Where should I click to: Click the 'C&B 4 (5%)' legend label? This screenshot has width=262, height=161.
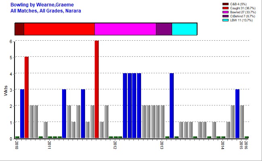pyautogui.click(x=238, y=4)
